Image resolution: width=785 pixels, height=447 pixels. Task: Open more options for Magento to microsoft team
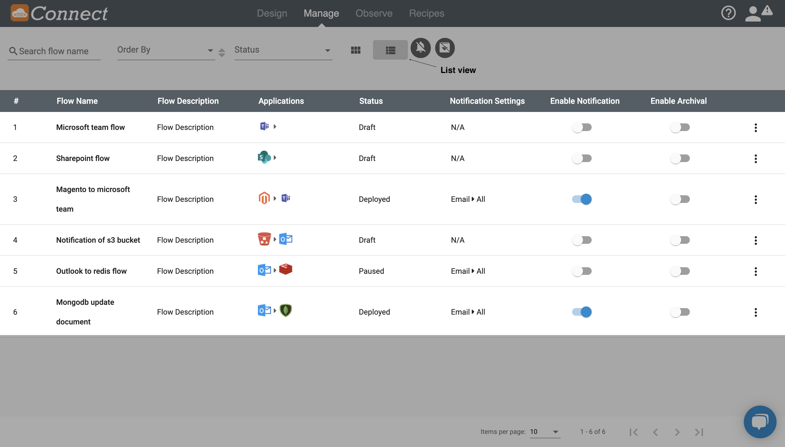click(756, 200)
